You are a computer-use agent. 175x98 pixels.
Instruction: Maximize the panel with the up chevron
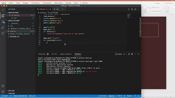point(135,54)
